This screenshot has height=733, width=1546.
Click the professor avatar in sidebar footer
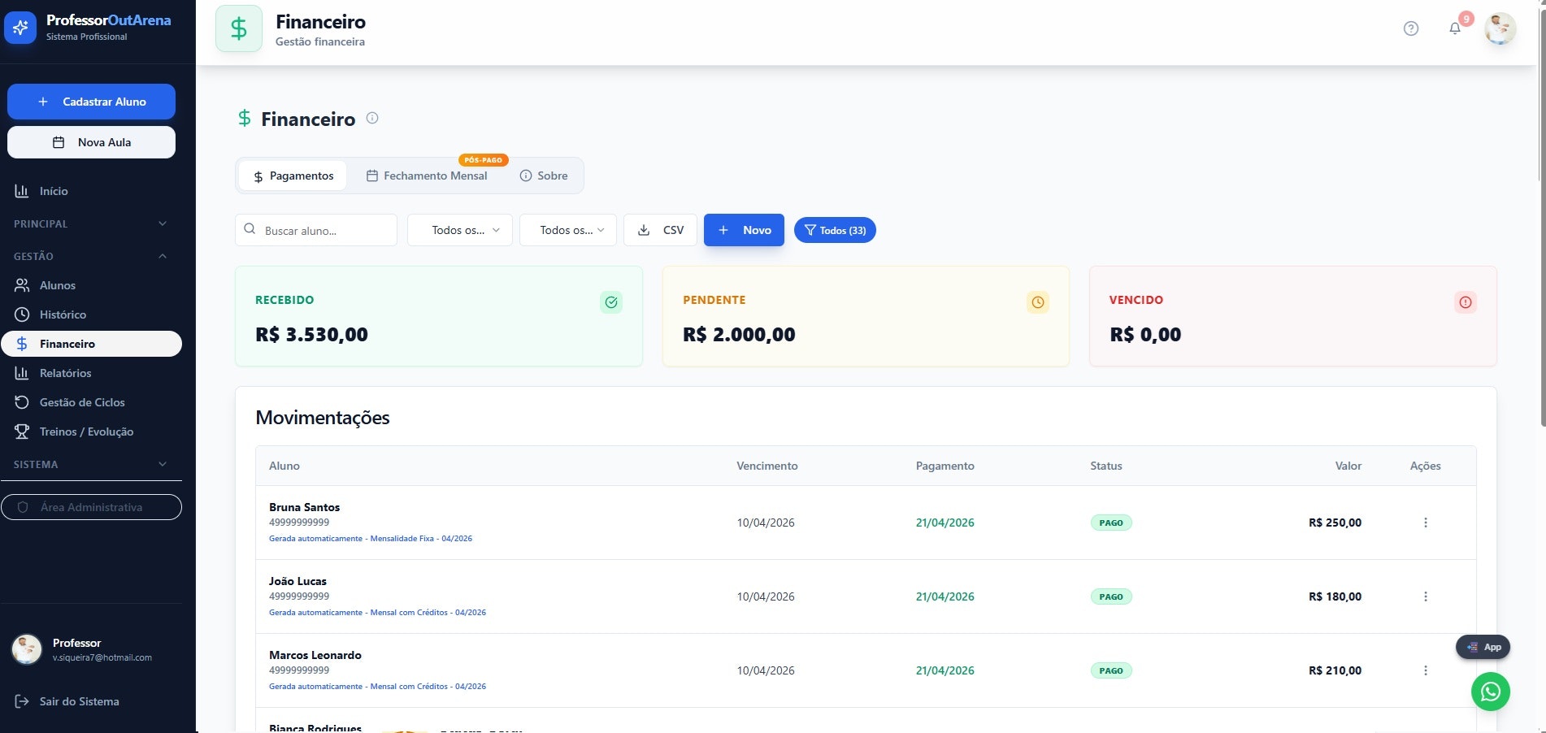click(x=27, y=649)
